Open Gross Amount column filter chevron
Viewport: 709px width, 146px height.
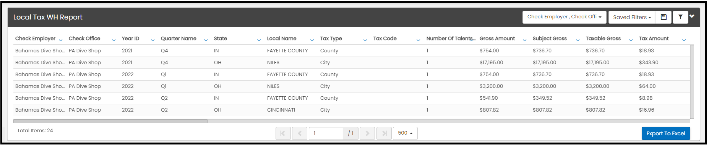click(x=524, y=40)
